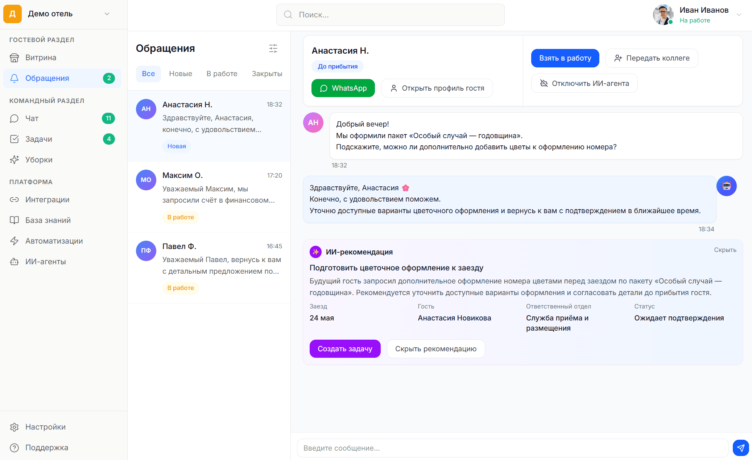Viewport: 752px width, 460px height.
Task: Open the Автоматизации lightning section
Action: 62,241
